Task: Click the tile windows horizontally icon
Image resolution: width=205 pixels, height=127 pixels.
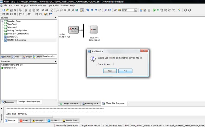Action: (x=92, y=10)
